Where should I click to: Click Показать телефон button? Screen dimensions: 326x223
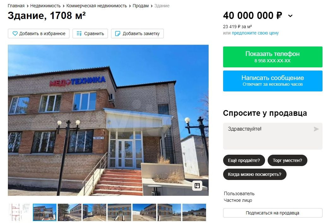pos(273,57)
